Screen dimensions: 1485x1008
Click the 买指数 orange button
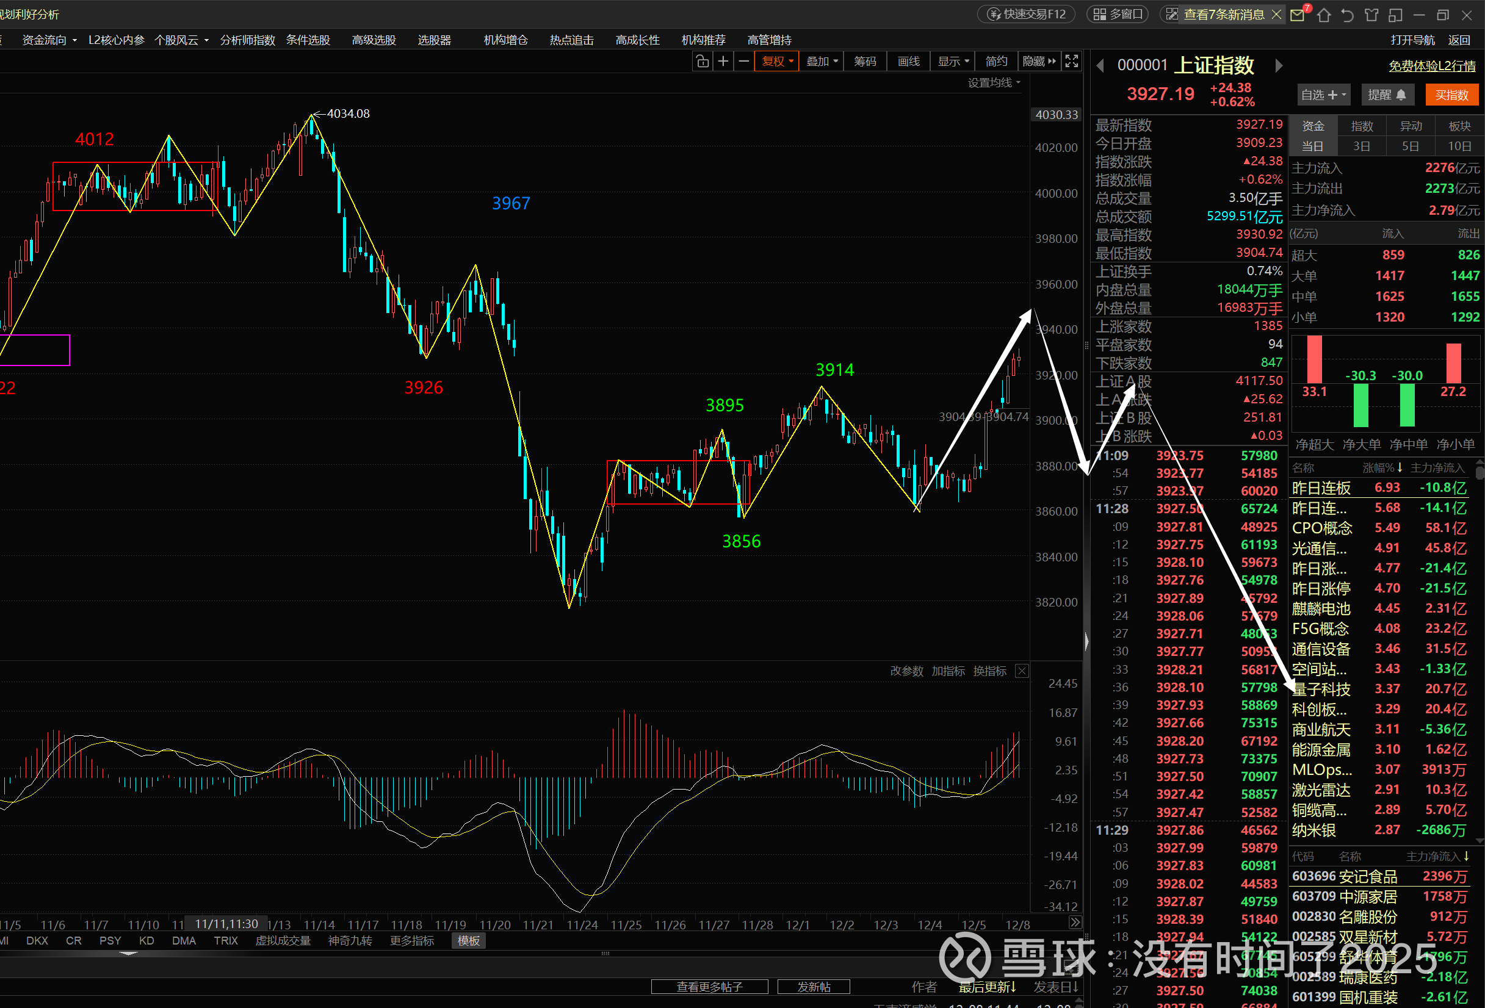(1452, 95)
